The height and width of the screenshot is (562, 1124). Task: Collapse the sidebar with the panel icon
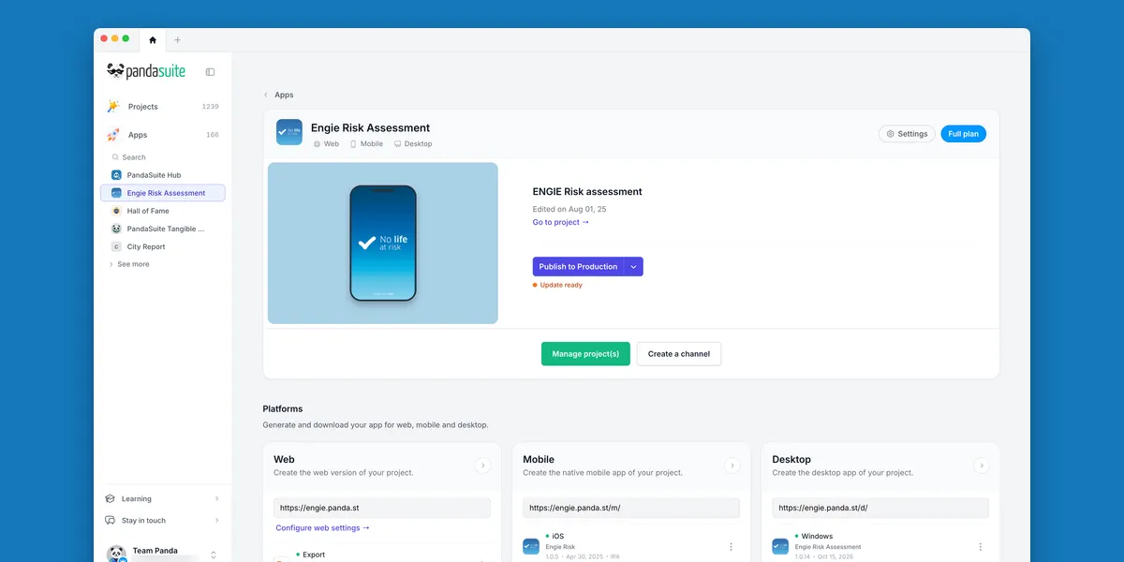coord(210,72)
